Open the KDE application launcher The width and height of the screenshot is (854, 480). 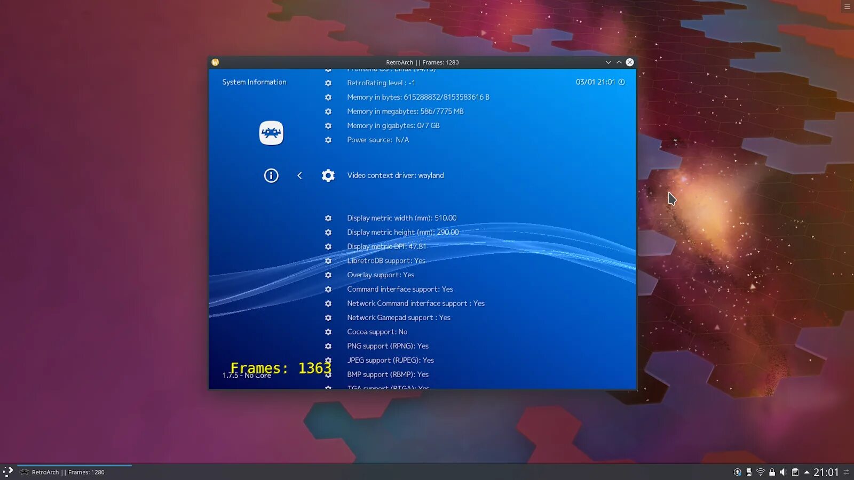(x=7, y=472)
